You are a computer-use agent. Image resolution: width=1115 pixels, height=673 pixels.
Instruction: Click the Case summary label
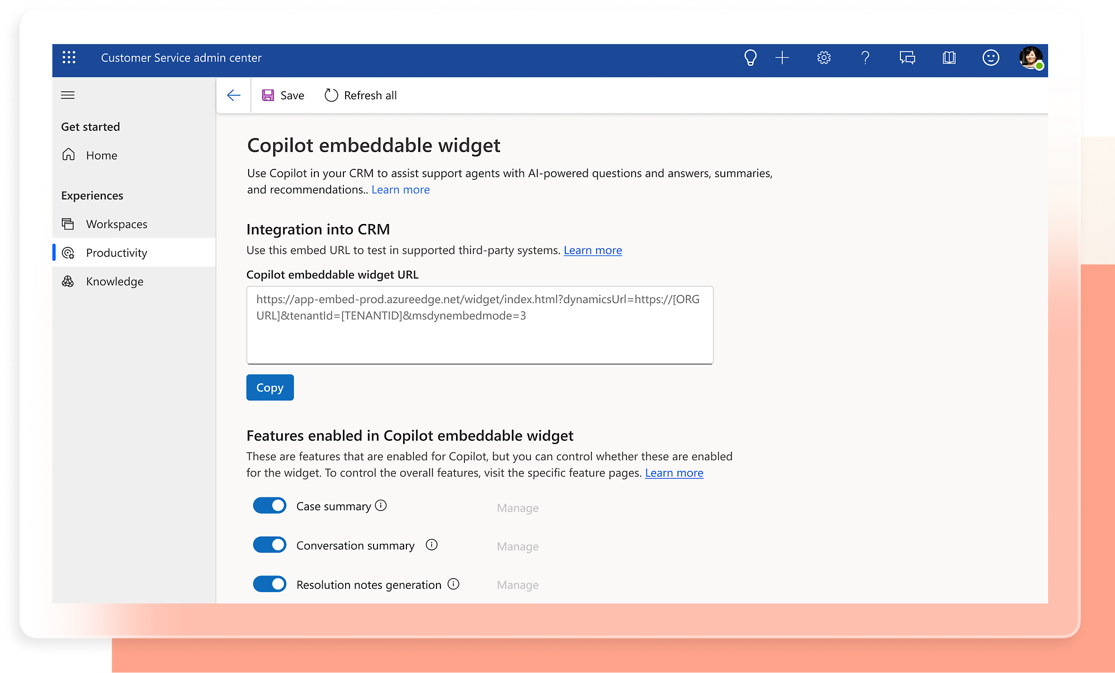pyautogui.click(x=333, y=506)
